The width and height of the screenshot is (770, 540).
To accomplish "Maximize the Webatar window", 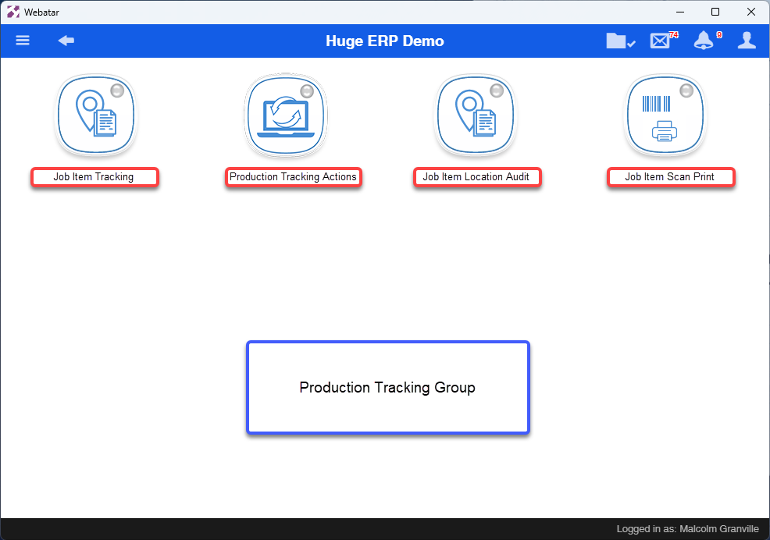I will pyautogui.click(x=715, y=12).
